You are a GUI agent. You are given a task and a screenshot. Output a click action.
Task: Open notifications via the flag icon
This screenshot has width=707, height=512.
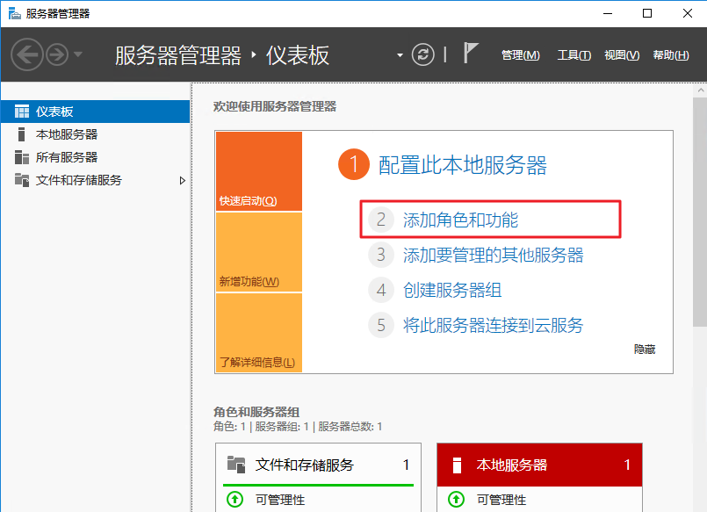pyautogui.click(x=470, y=53)
